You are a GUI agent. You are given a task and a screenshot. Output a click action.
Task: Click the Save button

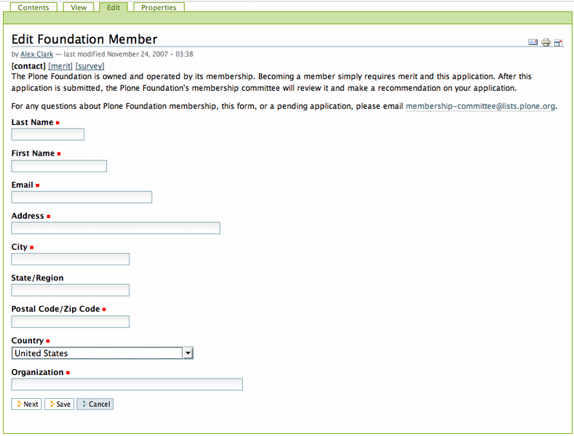point(59,404)
